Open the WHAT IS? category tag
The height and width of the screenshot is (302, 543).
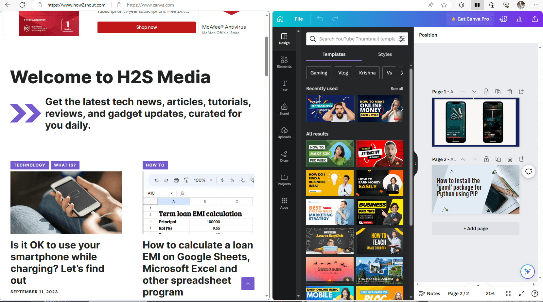click(65, 165)
